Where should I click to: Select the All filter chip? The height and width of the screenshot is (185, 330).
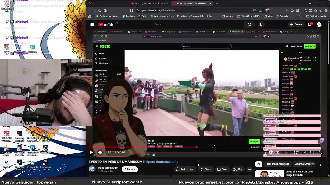[x=259, y=164]
